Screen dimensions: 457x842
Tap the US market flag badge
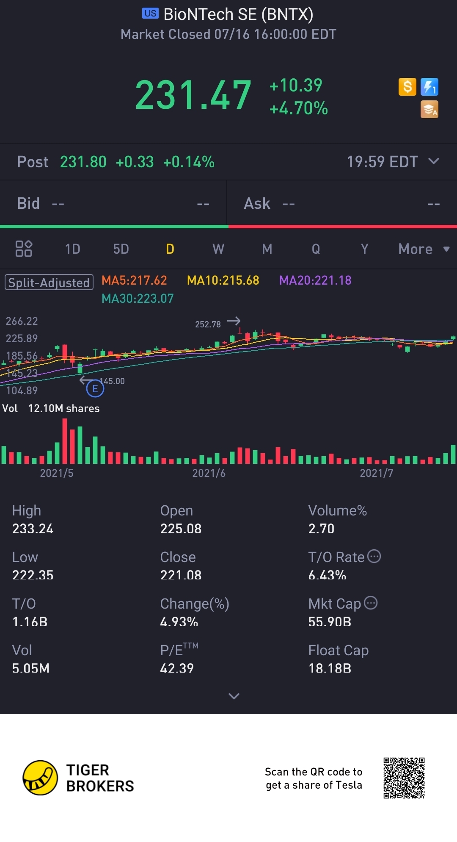click(x=150, y=14)
